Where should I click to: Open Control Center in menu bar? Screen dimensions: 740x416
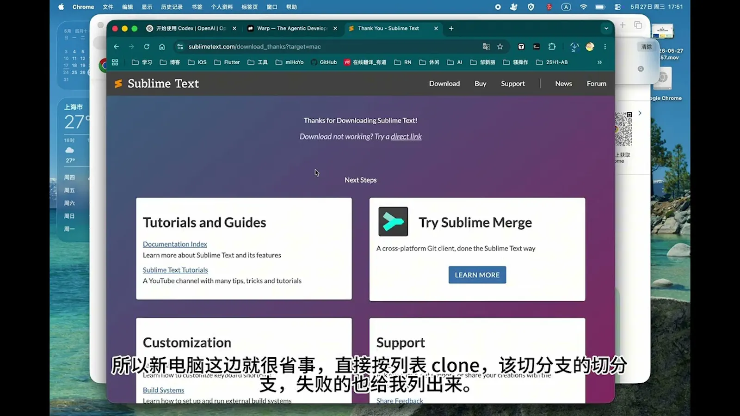tap(617, 7)
